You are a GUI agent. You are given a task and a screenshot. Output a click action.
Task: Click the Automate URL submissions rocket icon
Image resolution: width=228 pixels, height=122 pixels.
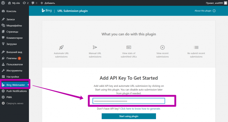pos(61,47)
